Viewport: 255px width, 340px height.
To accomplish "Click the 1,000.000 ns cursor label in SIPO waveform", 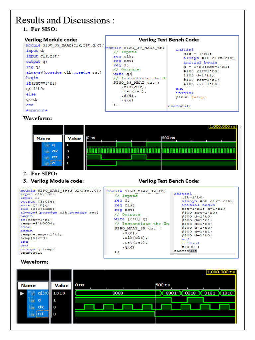I will [x=221, y=272].
